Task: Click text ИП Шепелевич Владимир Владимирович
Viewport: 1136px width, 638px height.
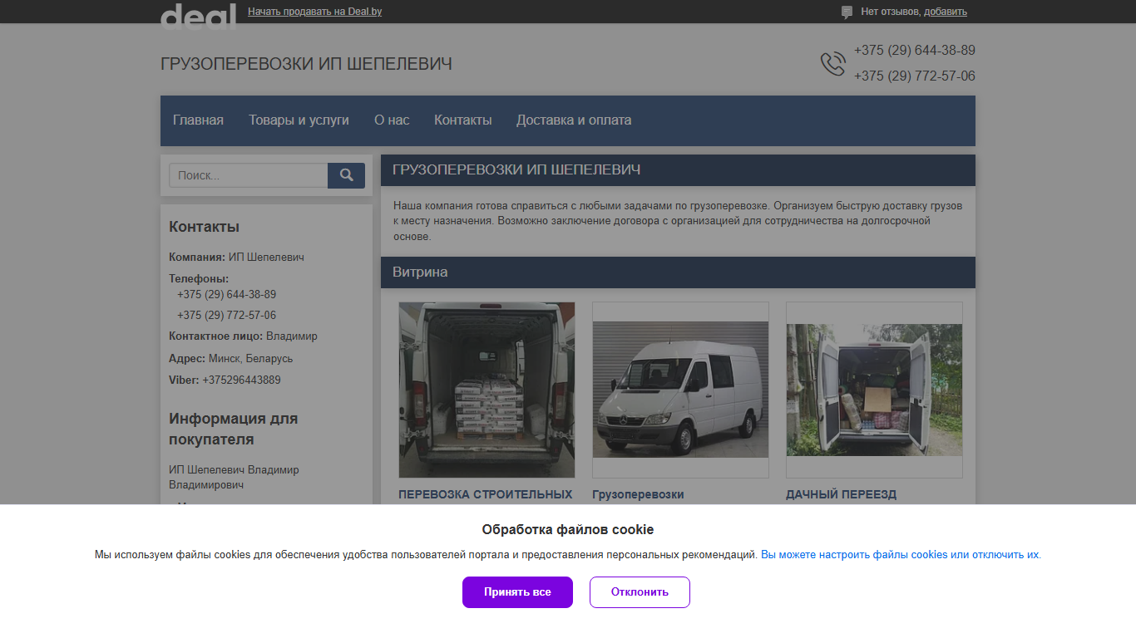Action: [x=234, y=477]
